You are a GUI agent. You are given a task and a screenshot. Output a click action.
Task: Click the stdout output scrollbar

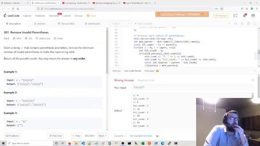coord(253,96)
